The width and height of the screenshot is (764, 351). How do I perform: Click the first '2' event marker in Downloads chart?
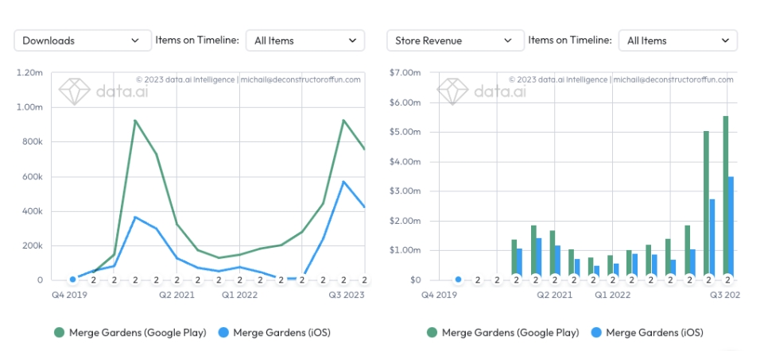pyautogui.click(x=93, y=280)
